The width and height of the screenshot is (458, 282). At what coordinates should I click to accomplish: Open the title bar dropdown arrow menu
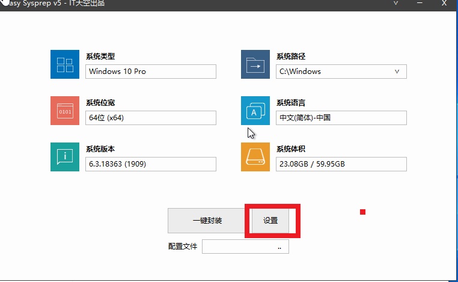tap(395, 4)
